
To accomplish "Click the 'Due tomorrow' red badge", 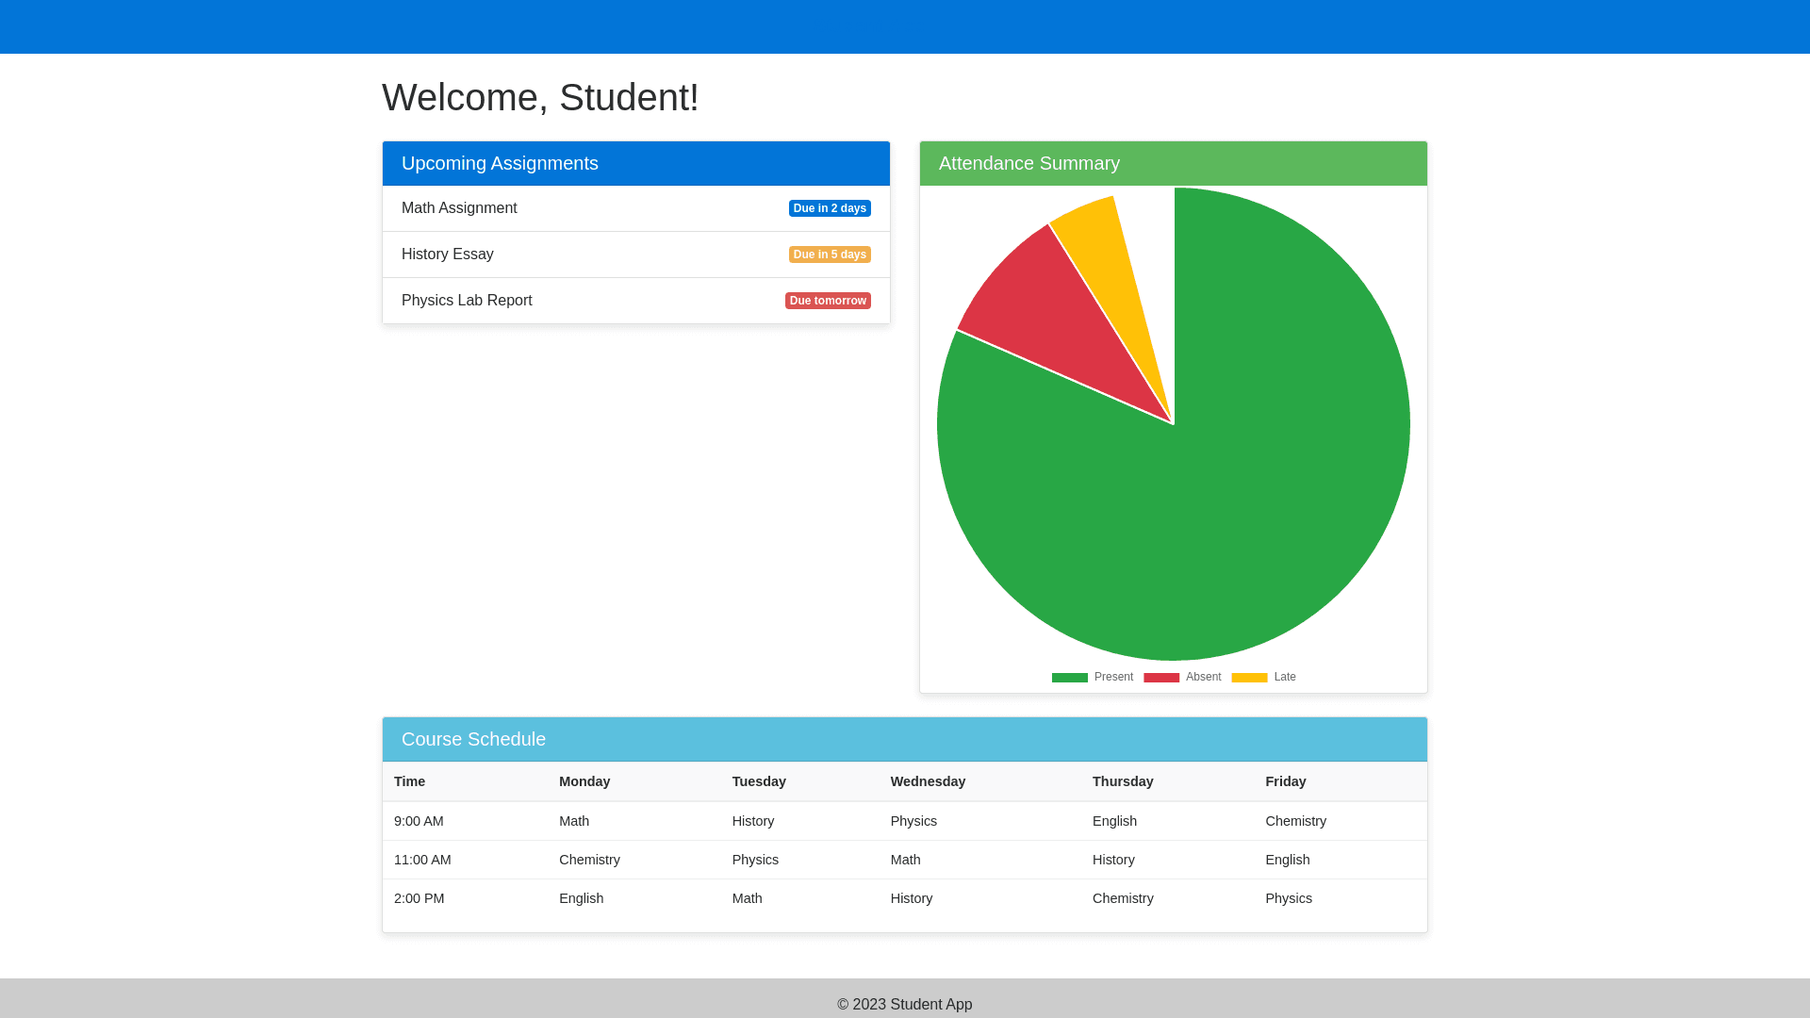I will [x=828, y=301].
